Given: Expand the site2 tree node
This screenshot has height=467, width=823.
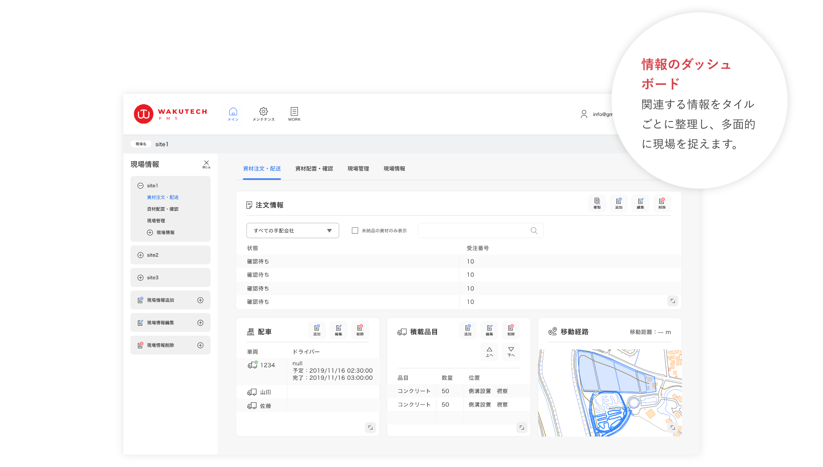Looking at the screenshot, I should tap(140, 255).
